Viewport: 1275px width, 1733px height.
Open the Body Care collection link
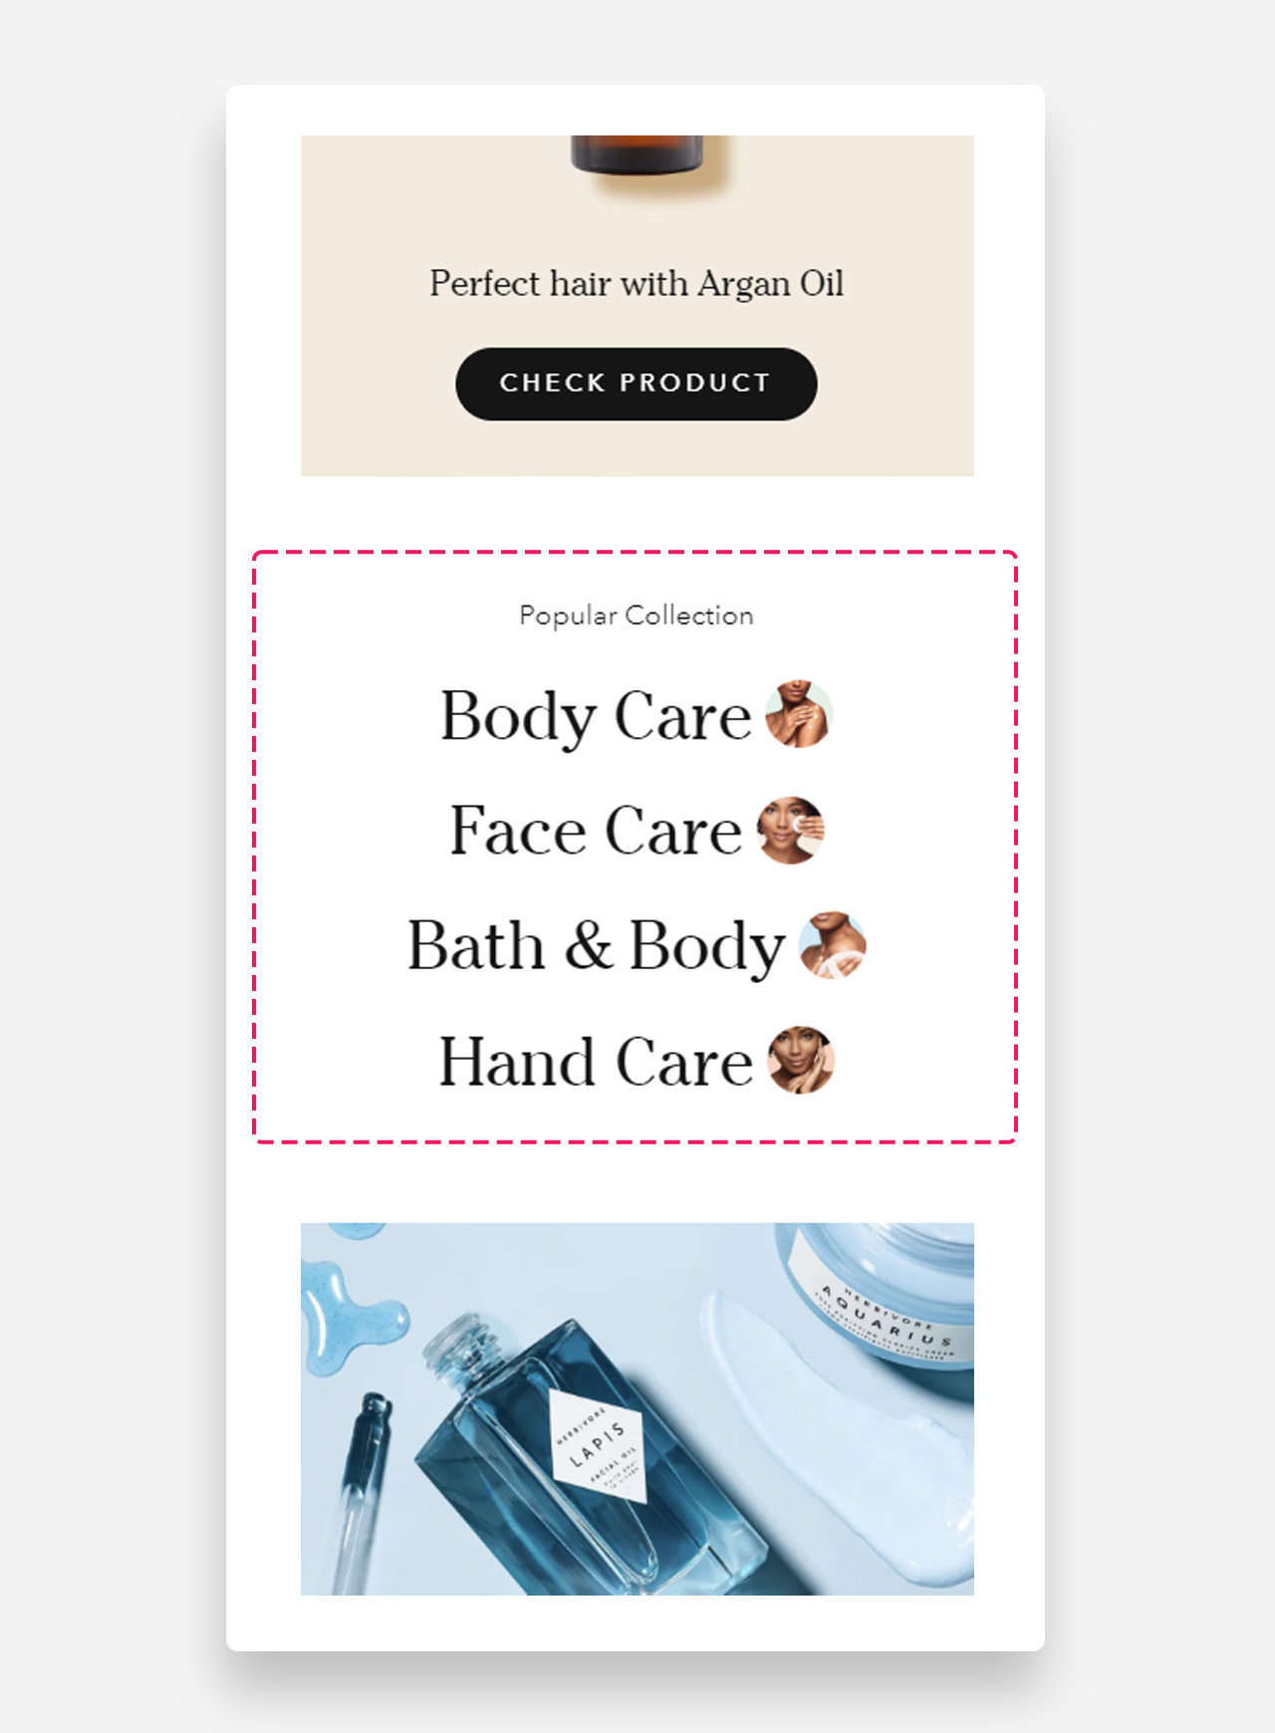click(x=596, y=715)
